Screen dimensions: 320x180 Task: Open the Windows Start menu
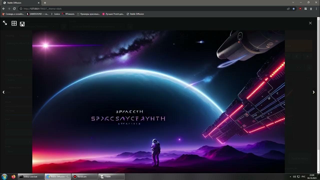(4, 177)
